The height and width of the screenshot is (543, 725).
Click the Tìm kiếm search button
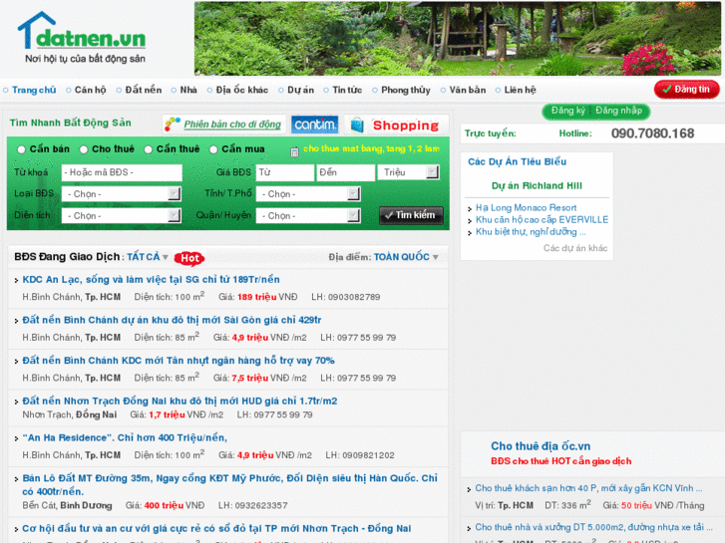click(x=411, y=215)
